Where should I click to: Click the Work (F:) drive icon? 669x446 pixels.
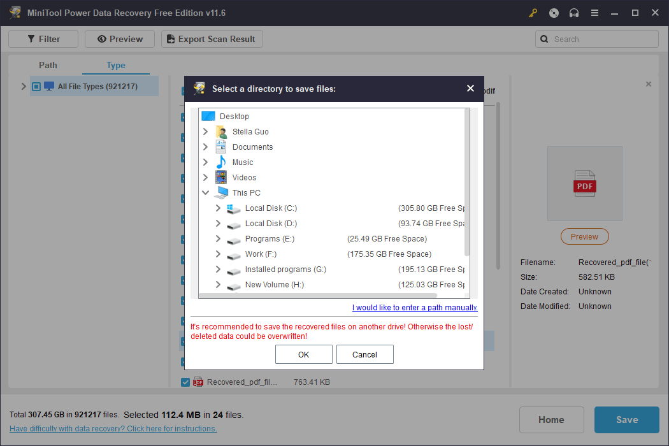pyautogui.click(x=233, y=255)
